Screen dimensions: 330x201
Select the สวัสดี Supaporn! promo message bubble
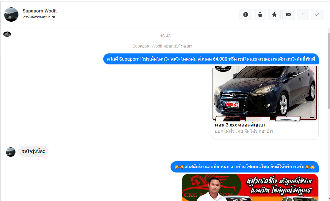pos(211,59)
